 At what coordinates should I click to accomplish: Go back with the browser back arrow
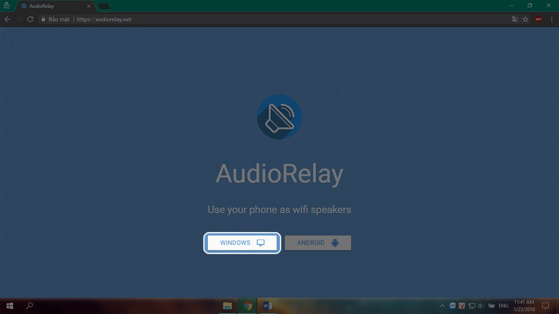(x=8, y=19)
